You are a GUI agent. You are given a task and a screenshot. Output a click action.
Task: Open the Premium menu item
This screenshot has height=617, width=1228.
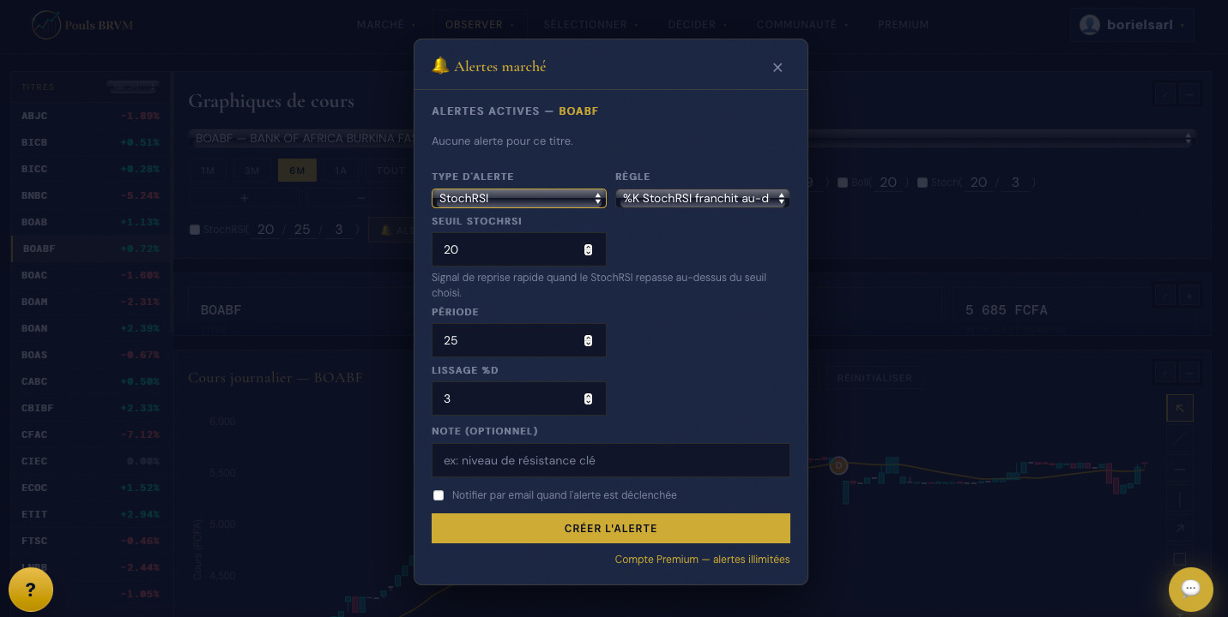[903, 25]
